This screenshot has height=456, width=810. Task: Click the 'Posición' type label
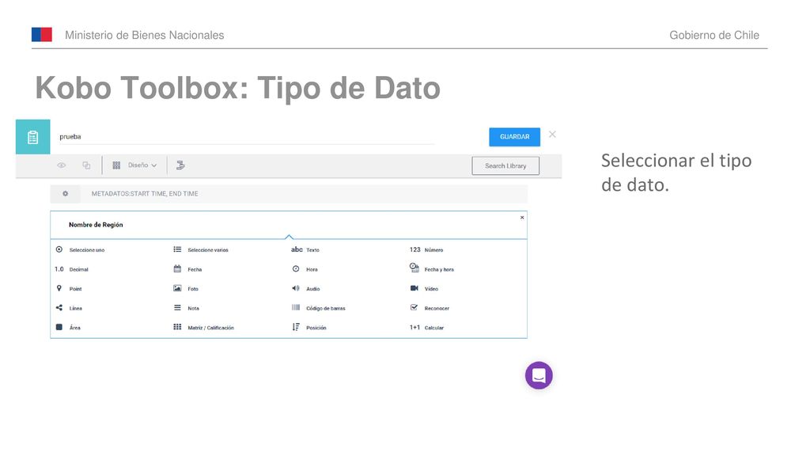coord(316,328)
